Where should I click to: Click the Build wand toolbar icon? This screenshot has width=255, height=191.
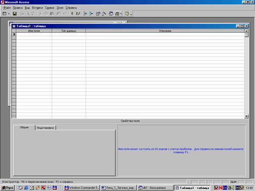104,14
